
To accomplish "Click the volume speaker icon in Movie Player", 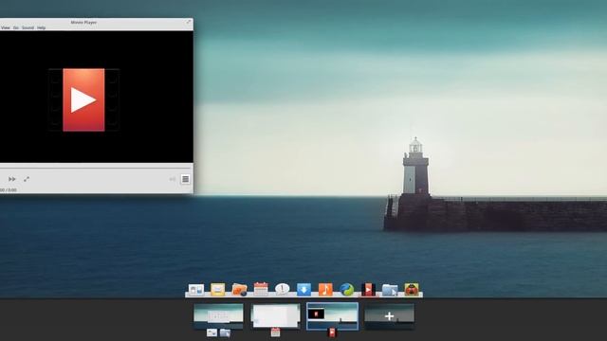I will click(173, 179).
